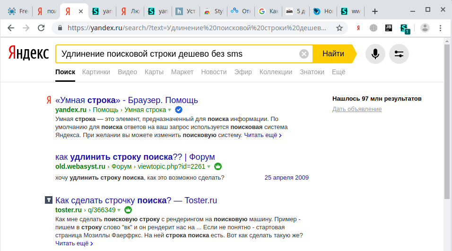Open the Ещё menu
Screen dimensions: 452x251
[x=339, y=72]
